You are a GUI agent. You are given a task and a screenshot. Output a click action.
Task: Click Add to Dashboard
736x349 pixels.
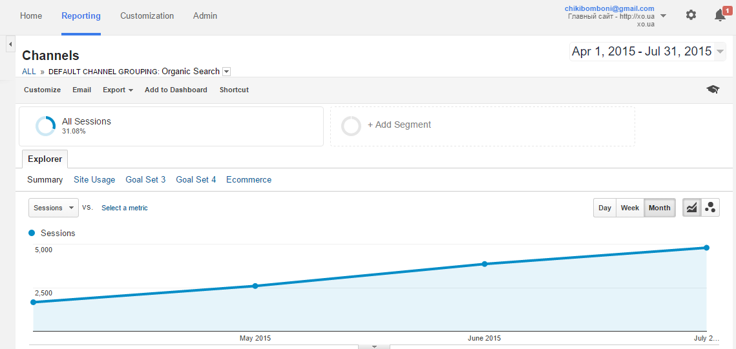[176, 90]
